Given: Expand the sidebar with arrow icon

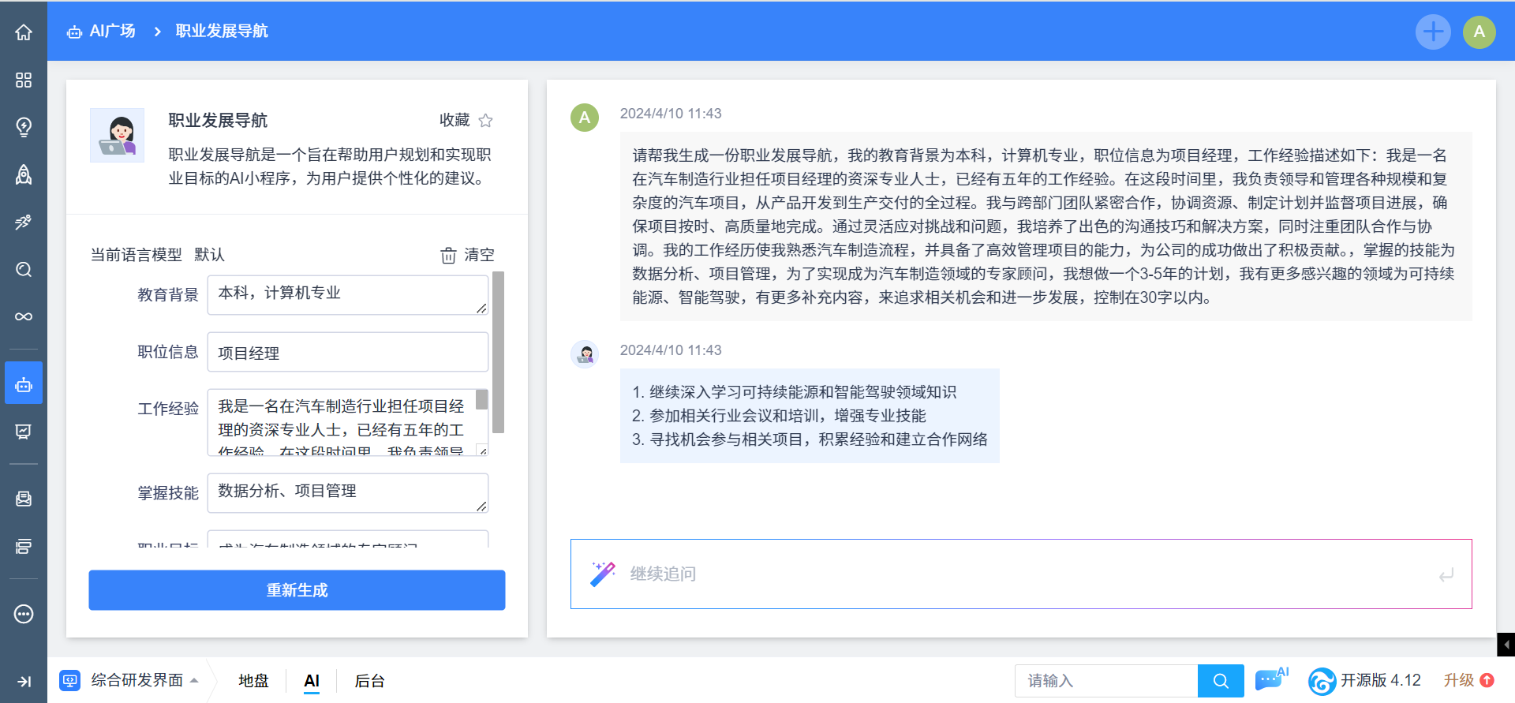Looking at the screenshot, I should pos(24,682).
